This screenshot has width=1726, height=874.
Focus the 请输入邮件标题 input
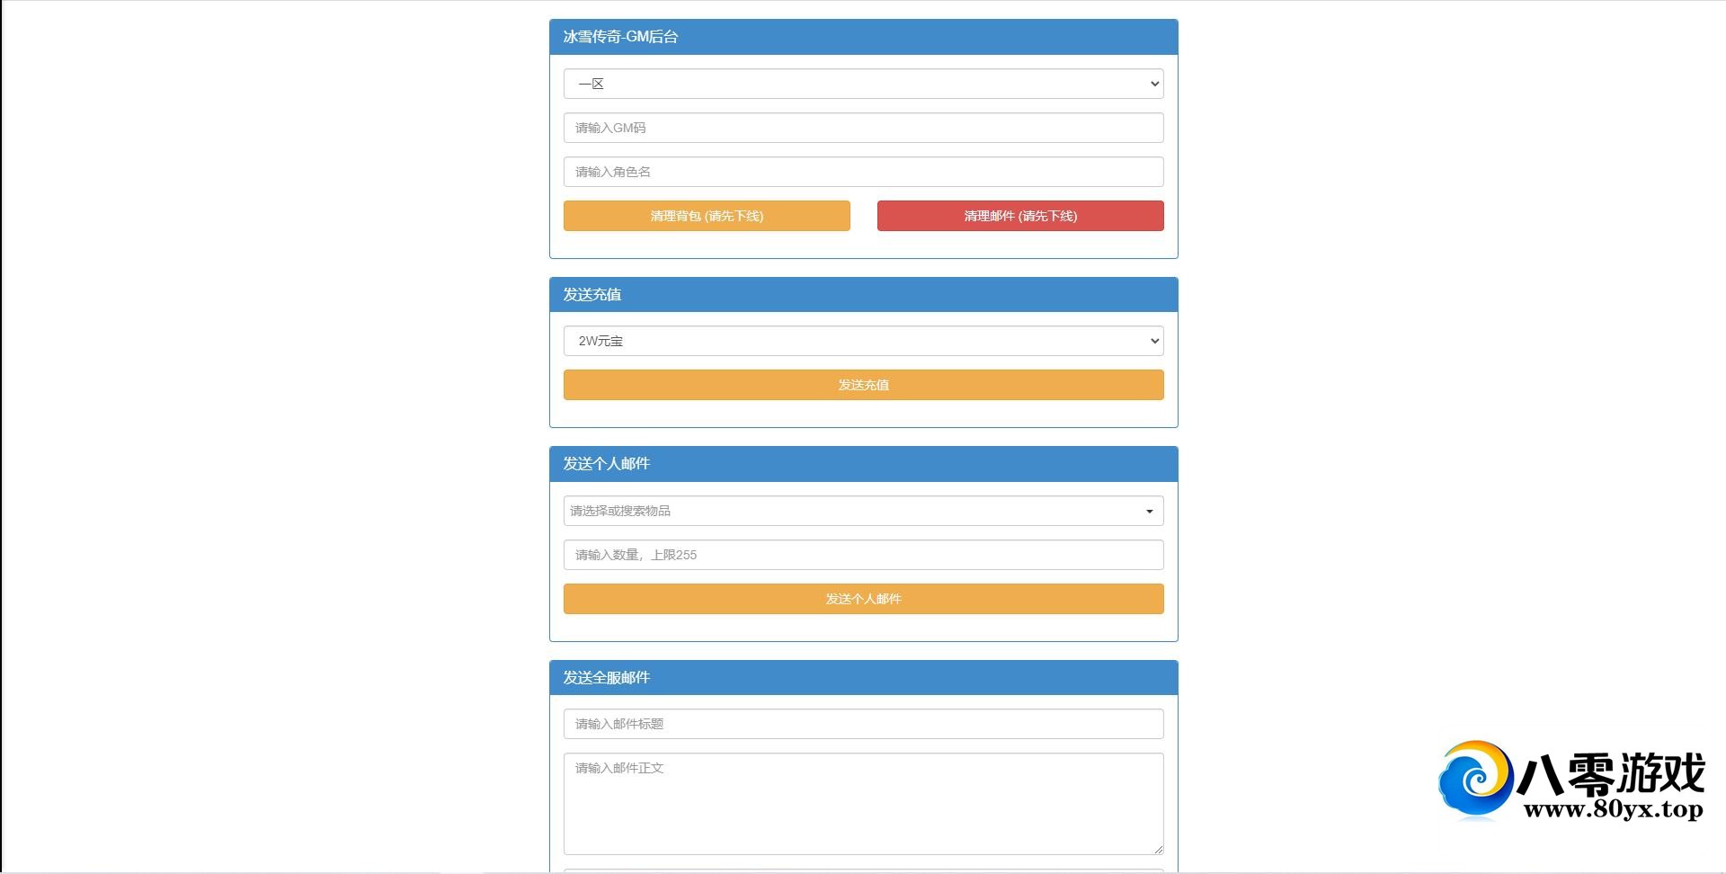pyautogui.click(x=863, y=724)
